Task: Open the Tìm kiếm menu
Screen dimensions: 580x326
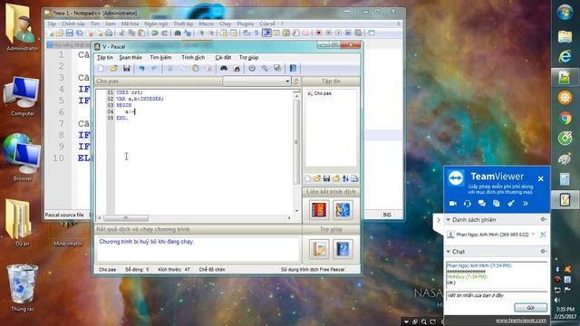Action: coord(160,58)
